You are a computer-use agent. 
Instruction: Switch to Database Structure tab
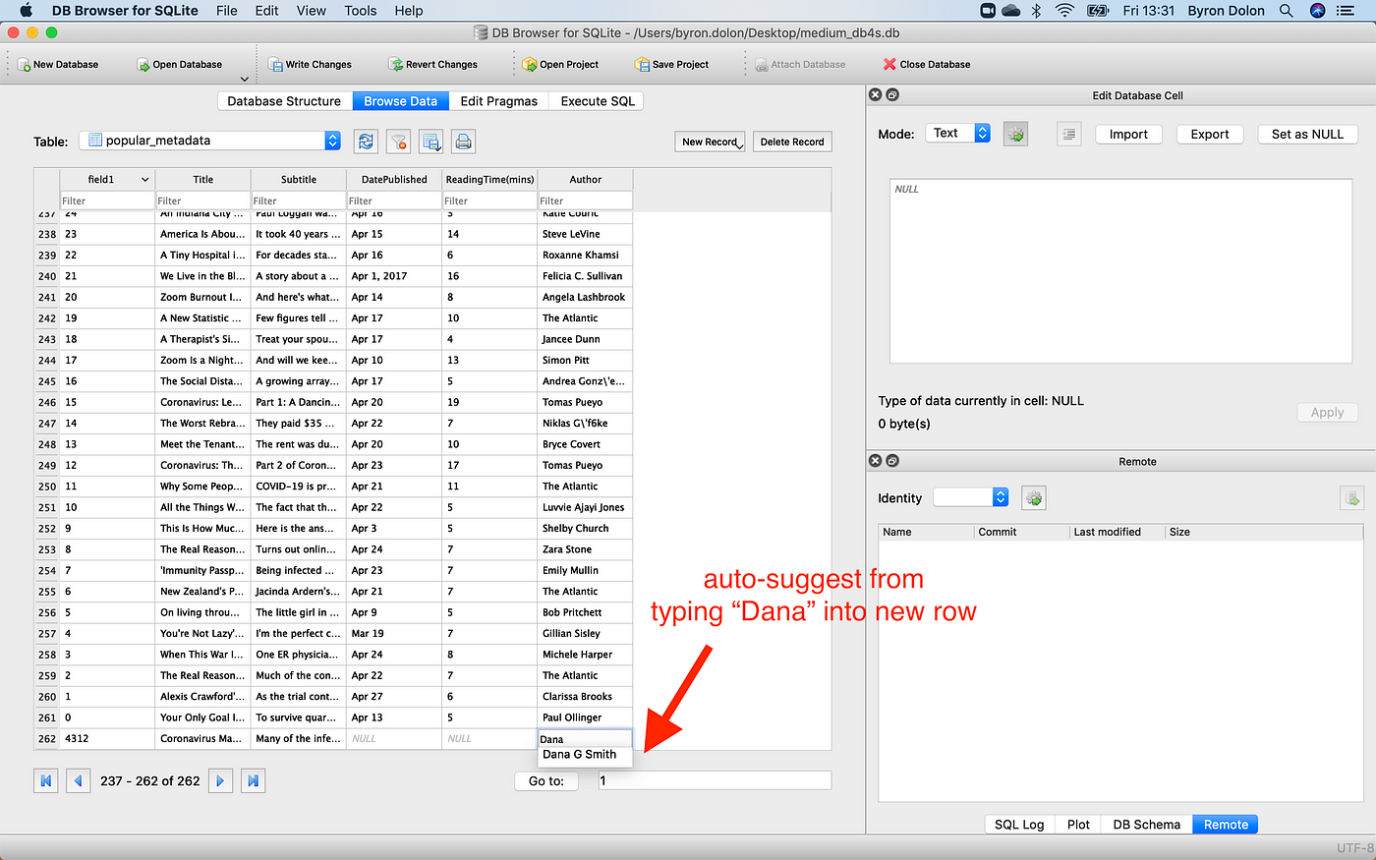[284, 101]
